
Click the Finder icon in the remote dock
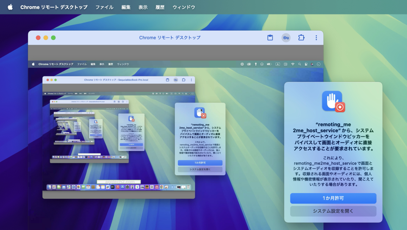coord(49,187)
